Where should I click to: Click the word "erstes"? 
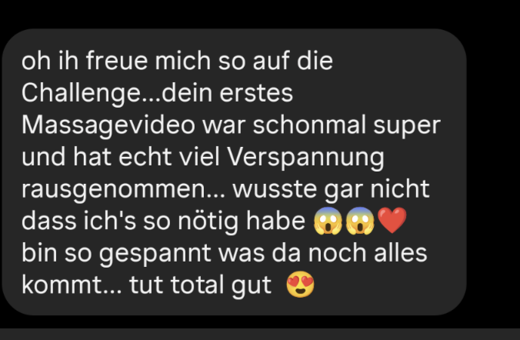click(x=256, y=94)
